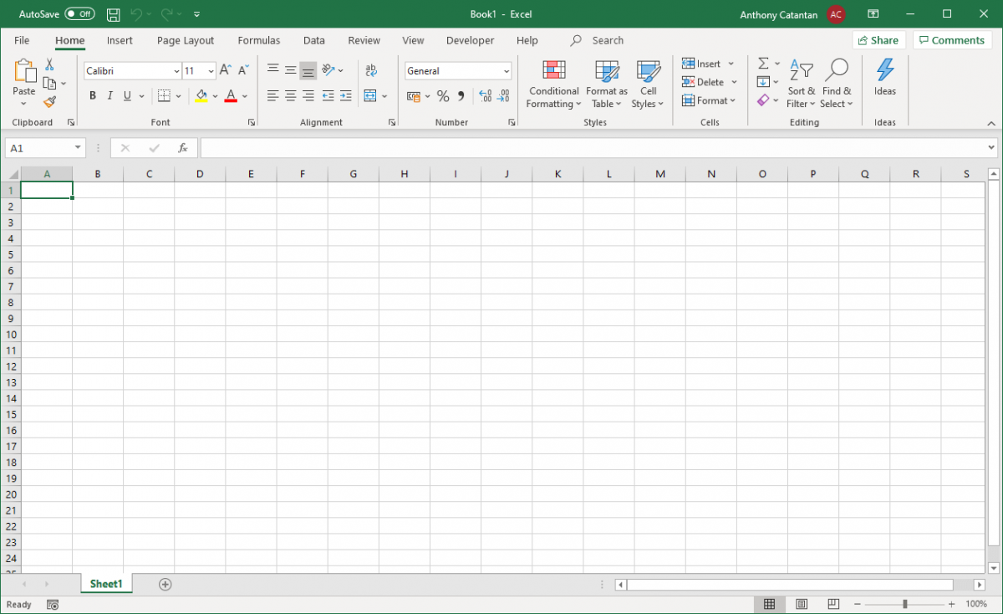1003x614 pixels.
Task: Click the Comments button
Action: point(952,39)
